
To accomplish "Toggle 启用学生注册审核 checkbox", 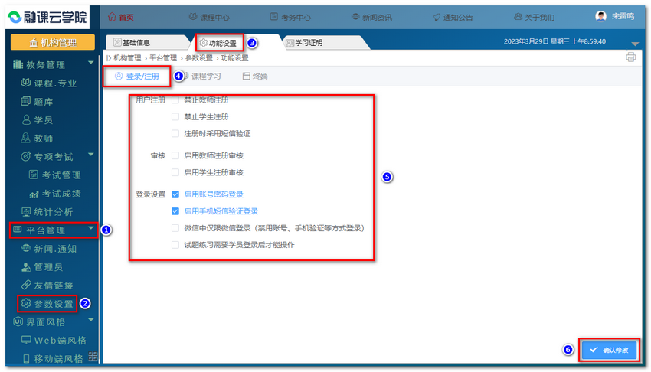I will point(175,172).
